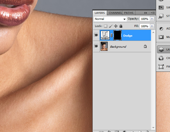Select the Dodge curves adjustment thumbnail
Viewport: 170px width, 132px height.
[x=105, y=36]
